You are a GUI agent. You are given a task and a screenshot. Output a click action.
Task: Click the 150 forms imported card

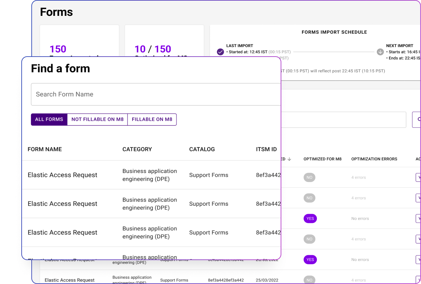coord(79,40)
